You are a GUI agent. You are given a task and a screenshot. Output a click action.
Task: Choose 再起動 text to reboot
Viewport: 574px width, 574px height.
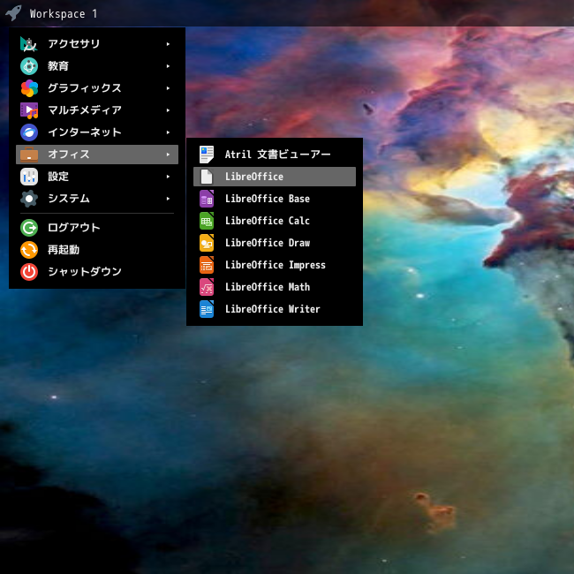coord(64,250)
